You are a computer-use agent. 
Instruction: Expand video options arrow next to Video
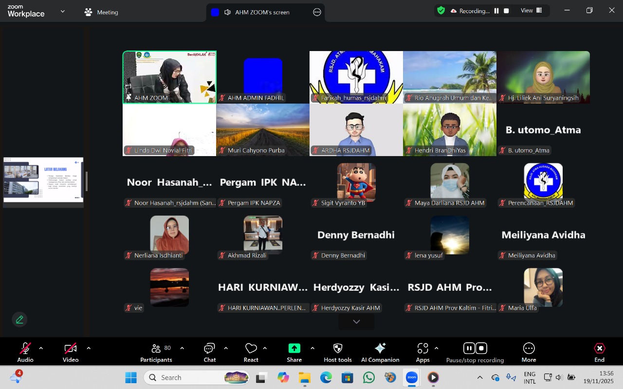89,348
